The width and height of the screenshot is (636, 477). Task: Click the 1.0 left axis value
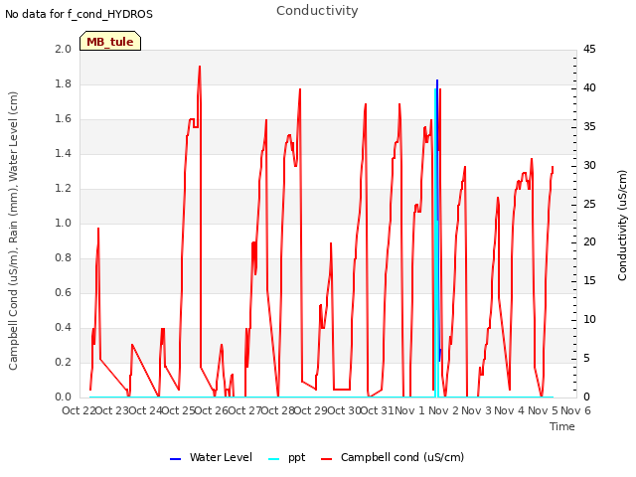coord(64,223)
